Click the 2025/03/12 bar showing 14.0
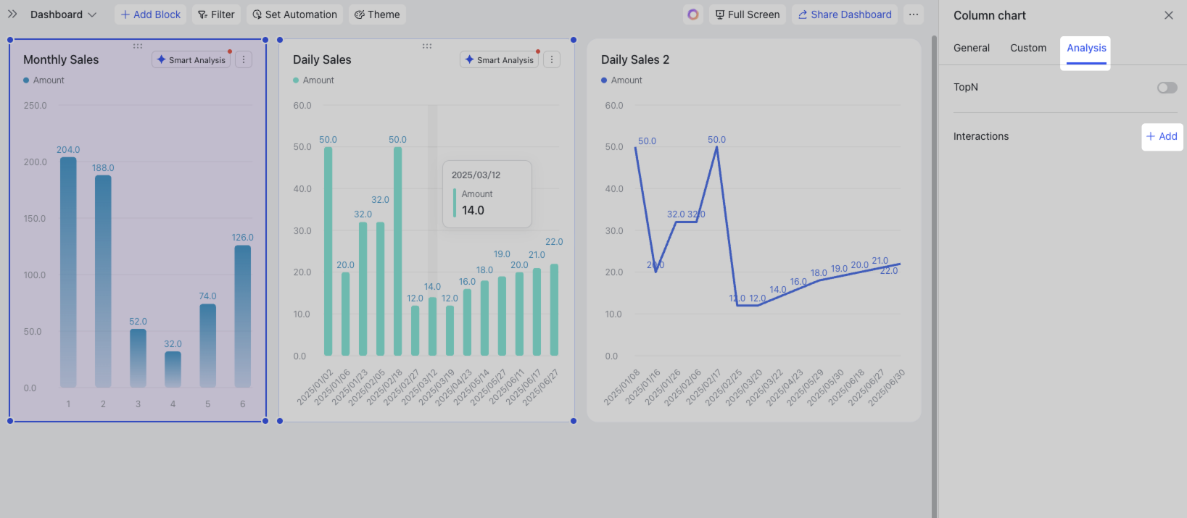The image size is (1187, 518). tap(432, 327)
